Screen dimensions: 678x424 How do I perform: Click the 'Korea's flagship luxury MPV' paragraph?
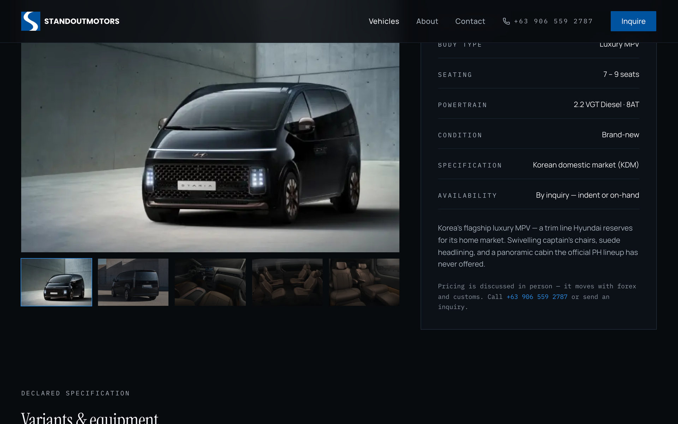[538, 246]
